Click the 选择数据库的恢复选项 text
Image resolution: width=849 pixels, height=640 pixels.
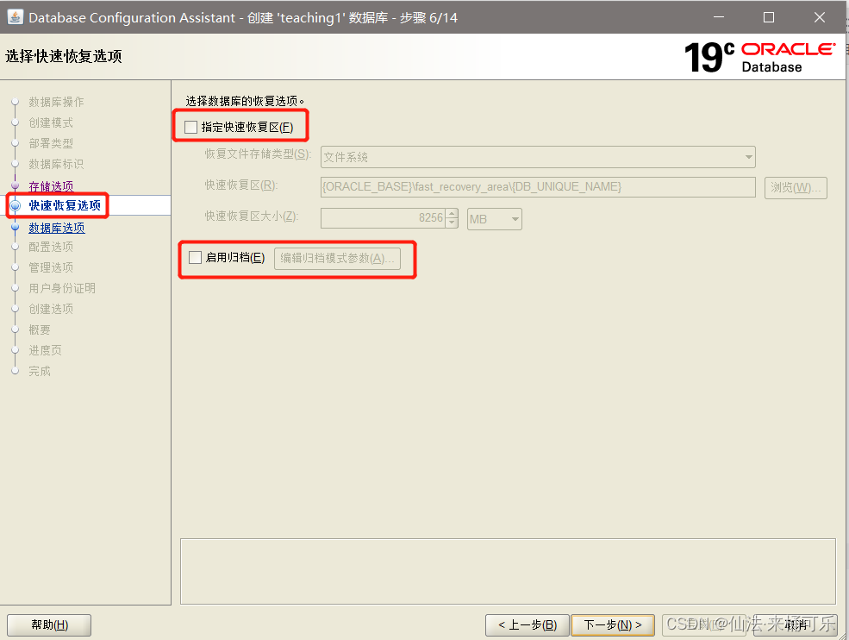[x=245, y=101]
